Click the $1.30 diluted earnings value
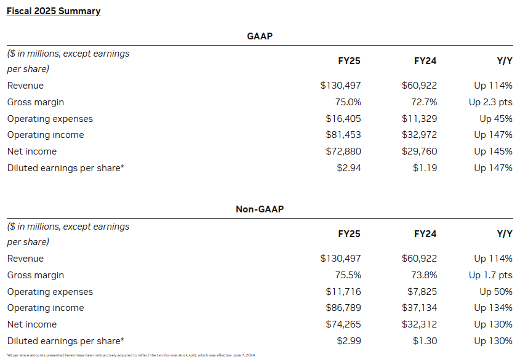 425,340
